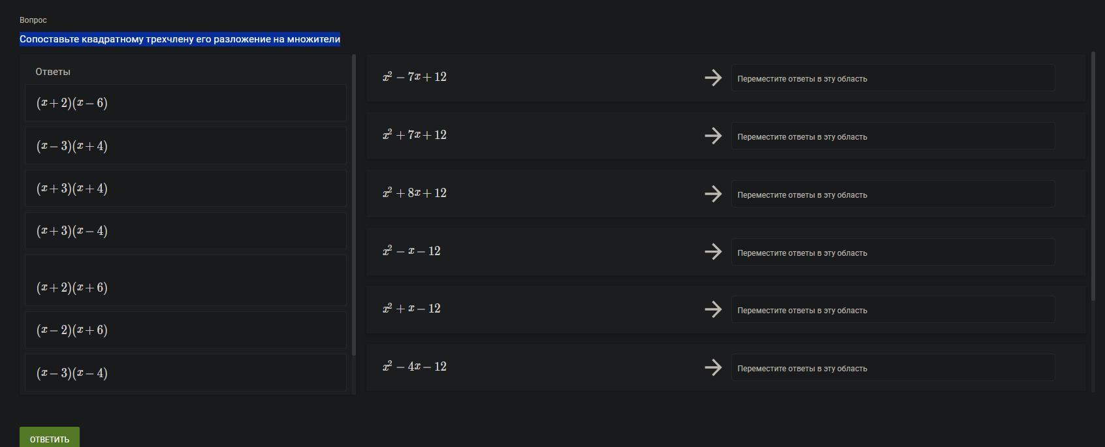This screenshot has width=1105, height=447.
Task: Click the arrow next to x² + x − 12
Action: coord(713,309)
